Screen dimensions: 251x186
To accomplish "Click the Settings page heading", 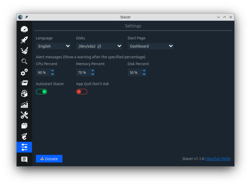I will pos(133,26).
